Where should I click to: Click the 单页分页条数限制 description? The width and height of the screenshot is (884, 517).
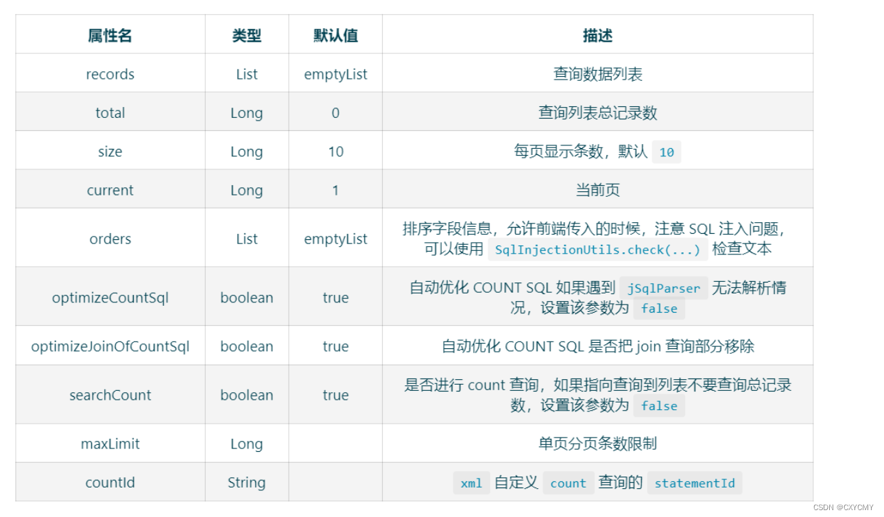[597, 444]
